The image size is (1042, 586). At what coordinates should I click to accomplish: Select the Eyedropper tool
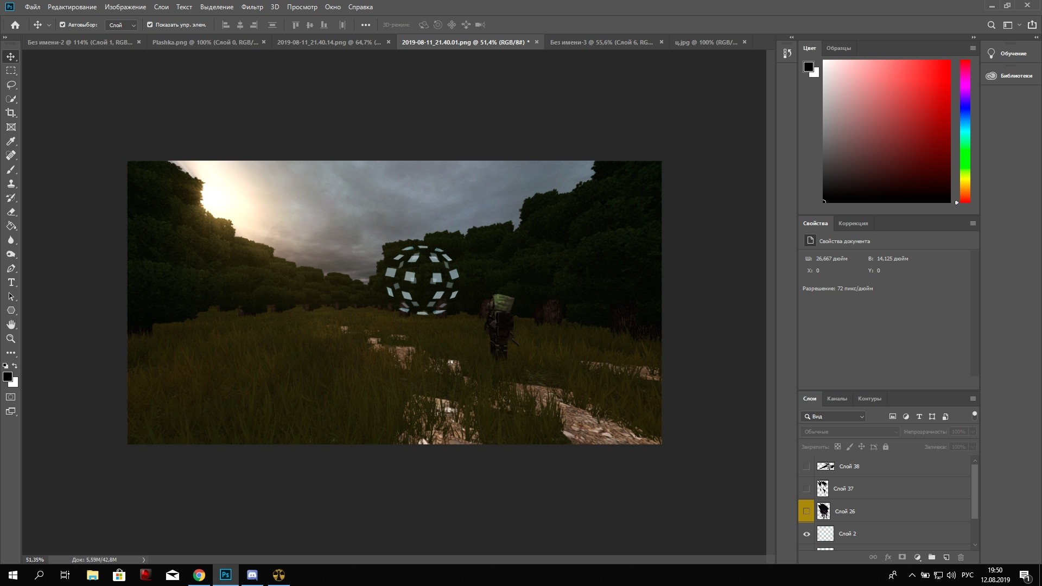tap(11, 141)
